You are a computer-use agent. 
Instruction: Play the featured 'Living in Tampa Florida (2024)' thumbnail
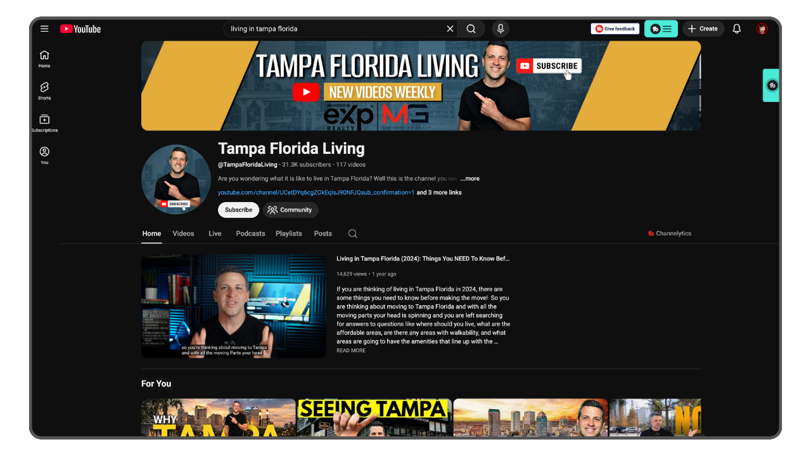[233, 306]
